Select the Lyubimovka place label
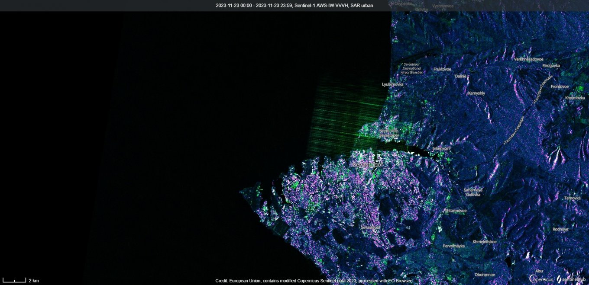589x285 pixels. point(392,84)
